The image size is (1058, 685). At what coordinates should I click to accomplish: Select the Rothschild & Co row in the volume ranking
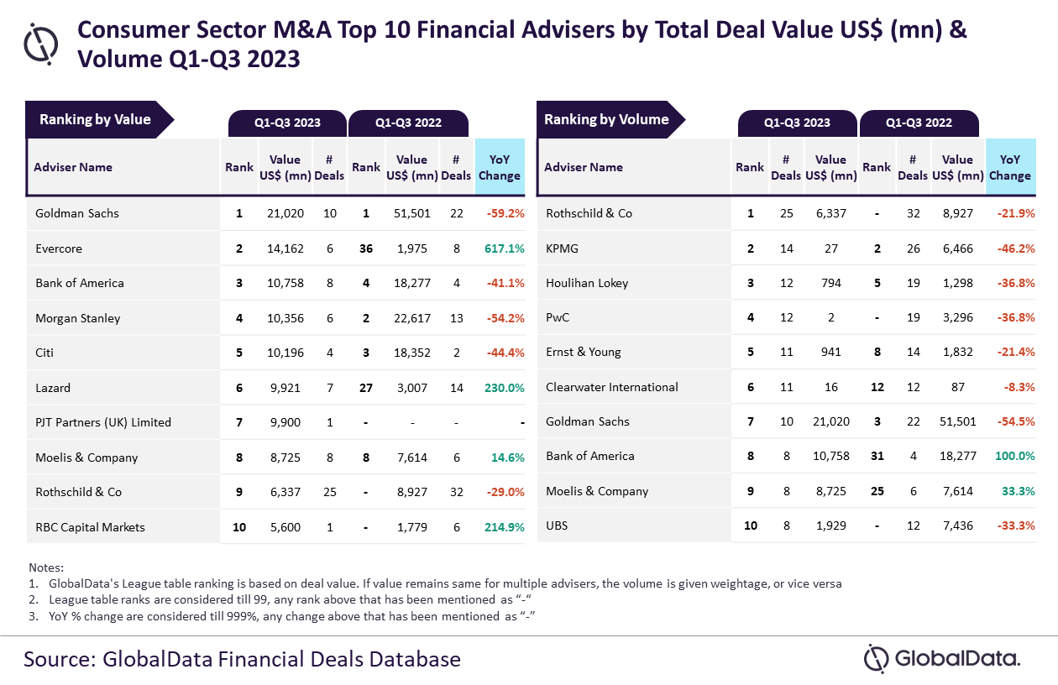pyautogui.click(x=589, y=213)
